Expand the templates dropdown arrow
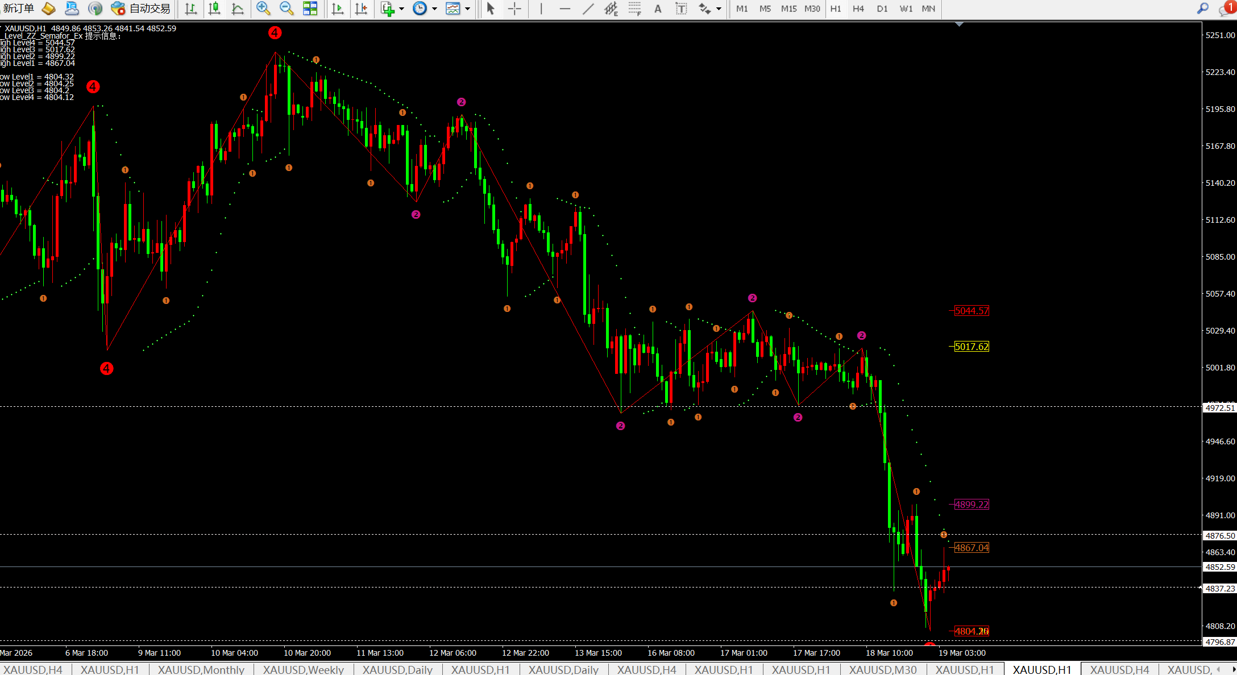The image size is (1237, 675). pyautogui.click(x=468, y=9)
